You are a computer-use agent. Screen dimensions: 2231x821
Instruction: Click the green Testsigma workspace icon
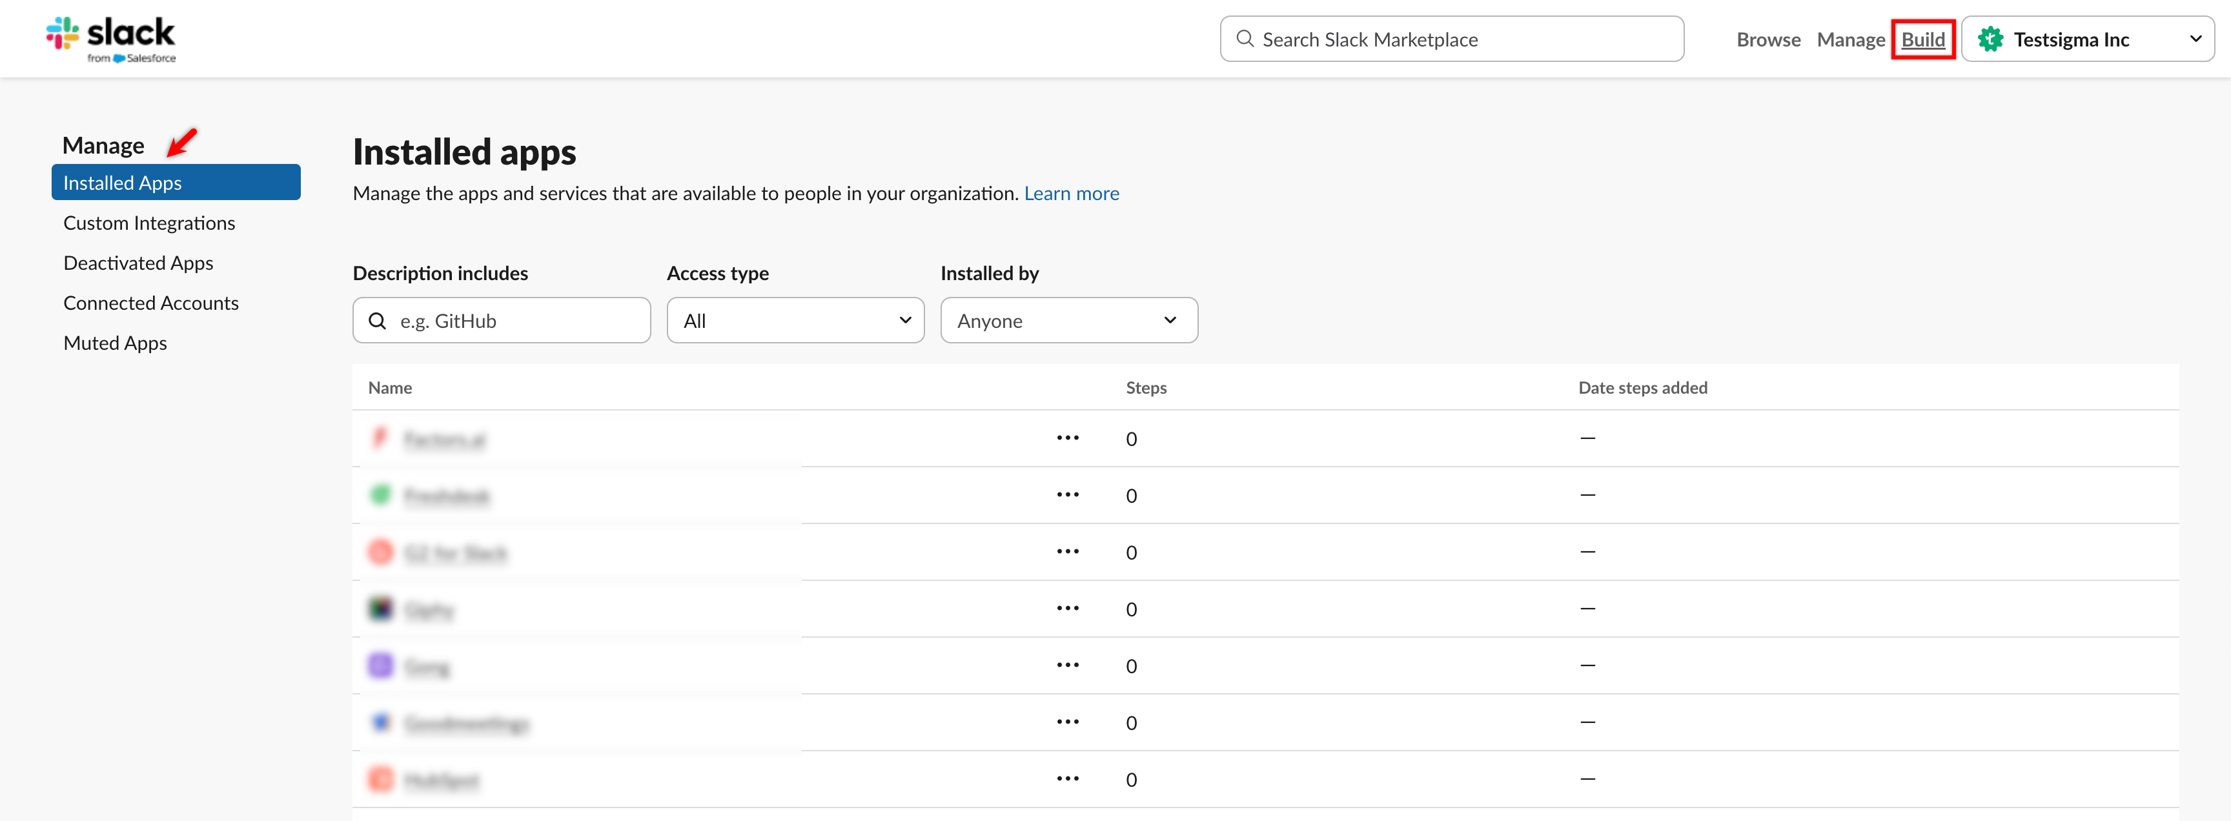1990,39
